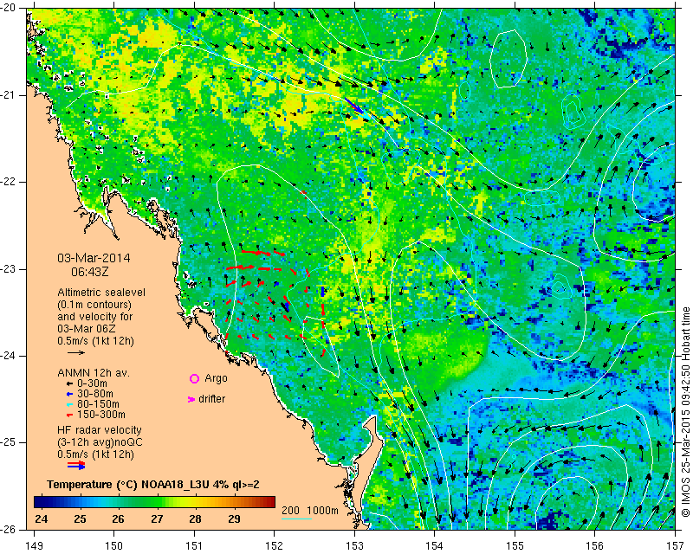Click the colorbar value label "27"
Image resolution: width=693 pixels, height=554 pixels.
157,519
